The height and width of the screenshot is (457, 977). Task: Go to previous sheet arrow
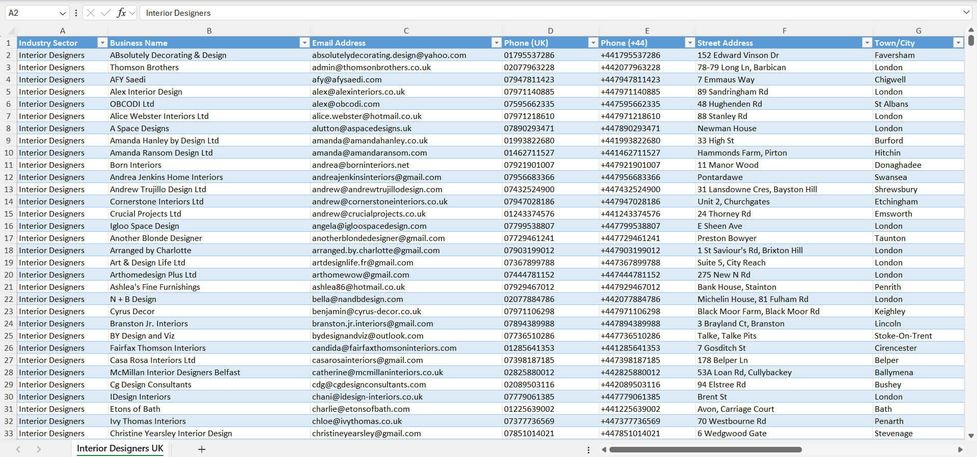pyautogui.click(x=18, y=449)
